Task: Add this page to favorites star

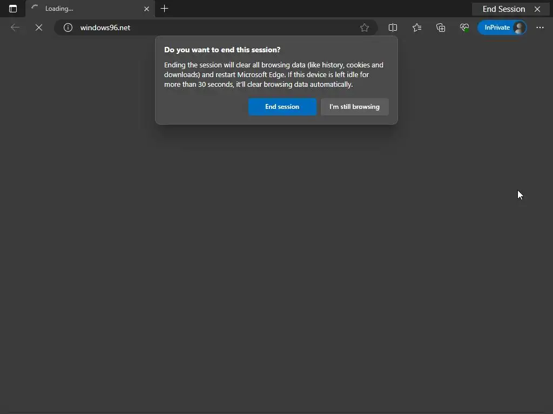Action: [365, 27]
